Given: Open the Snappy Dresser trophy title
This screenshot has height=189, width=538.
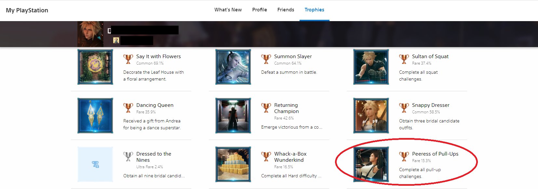Looking at the screenshot, I should coord(431,105).
